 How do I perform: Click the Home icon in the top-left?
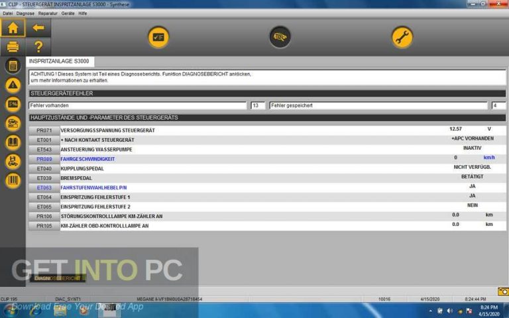click(13, 28)
